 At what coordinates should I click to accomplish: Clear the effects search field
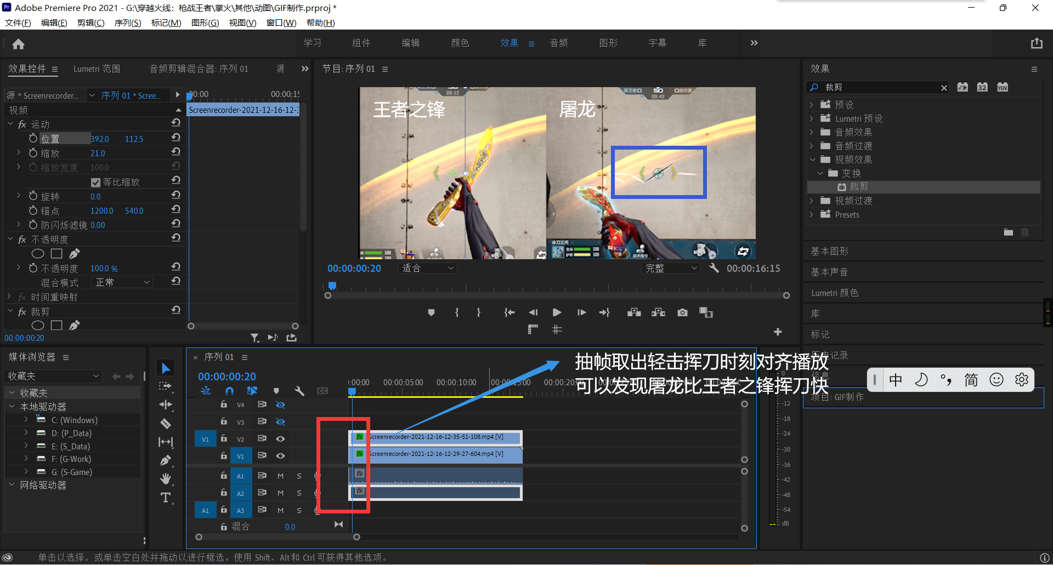(x=944, y=88)
